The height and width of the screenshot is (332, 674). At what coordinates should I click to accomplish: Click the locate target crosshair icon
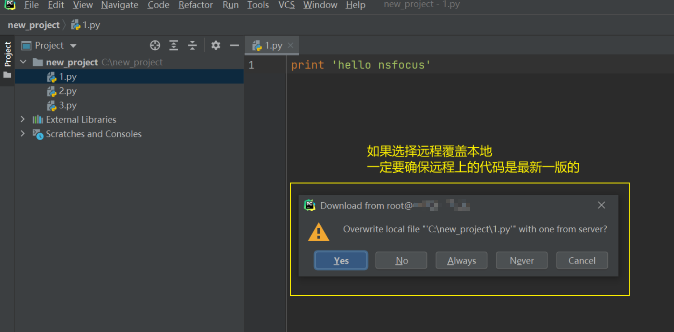click(x=155, y=46)
